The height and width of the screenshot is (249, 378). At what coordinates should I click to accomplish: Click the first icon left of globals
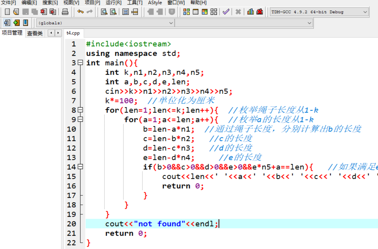(7, 23)
